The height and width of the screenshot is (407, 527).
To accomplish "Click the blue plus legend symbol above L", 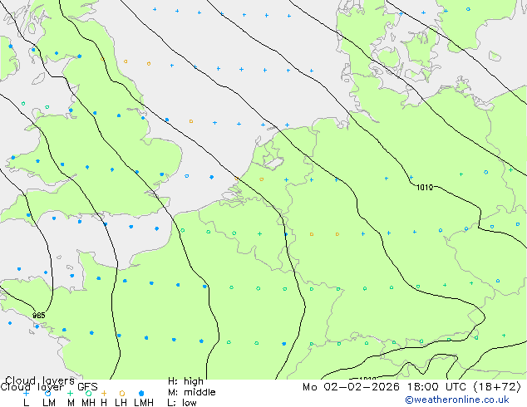I will tap(27, 393).
